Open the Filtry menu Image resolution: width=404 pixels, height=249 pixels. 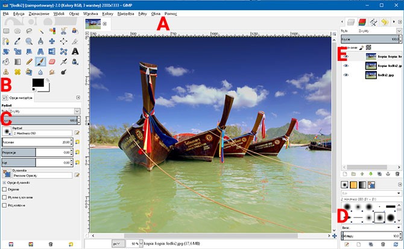[x=142, y=14]
